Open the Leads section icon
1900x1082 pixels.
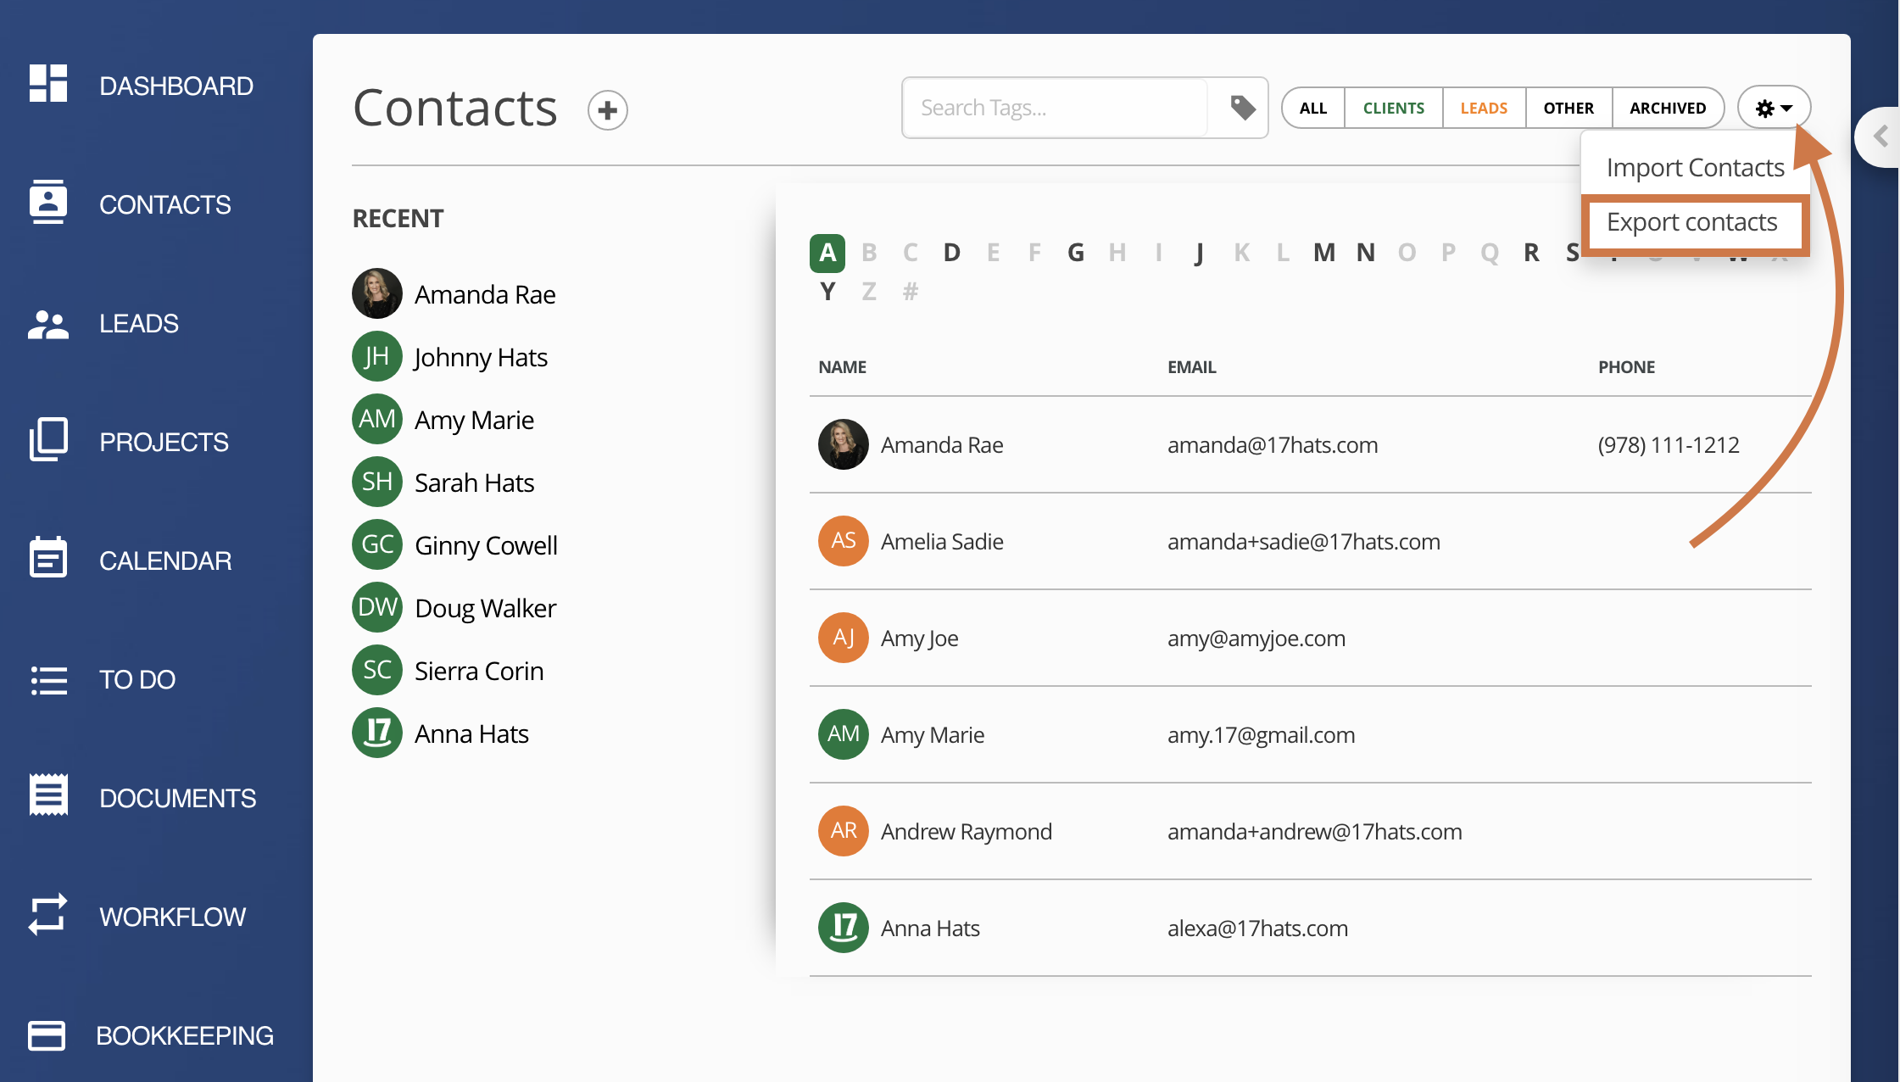[x=48, y=323]
